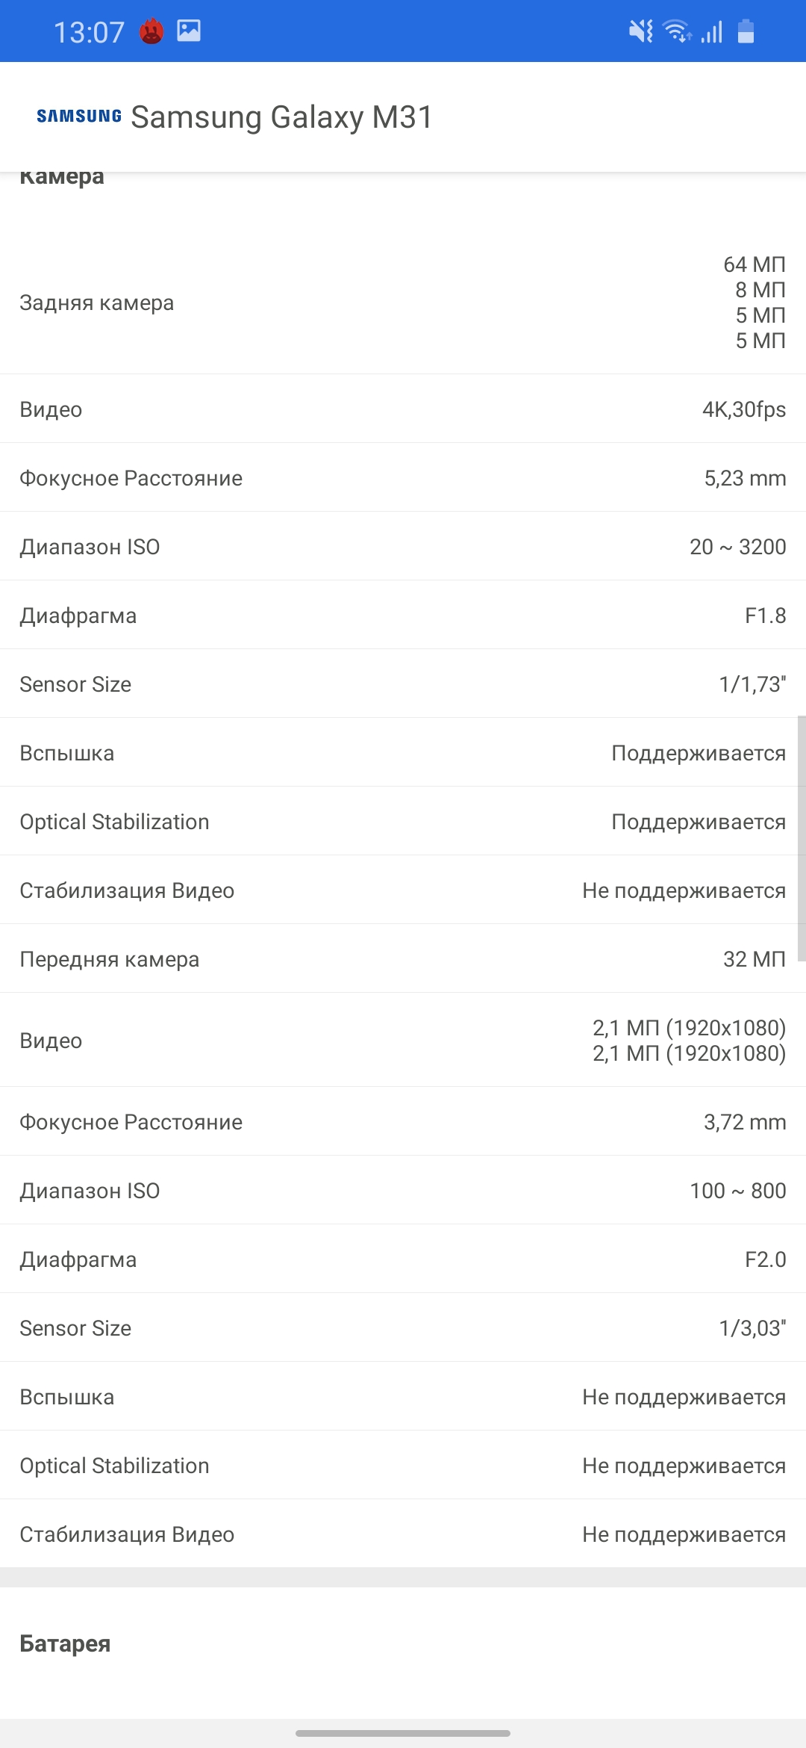Tap the Samsung logo in the header
806x1748 pixels.
pos(79,116)
